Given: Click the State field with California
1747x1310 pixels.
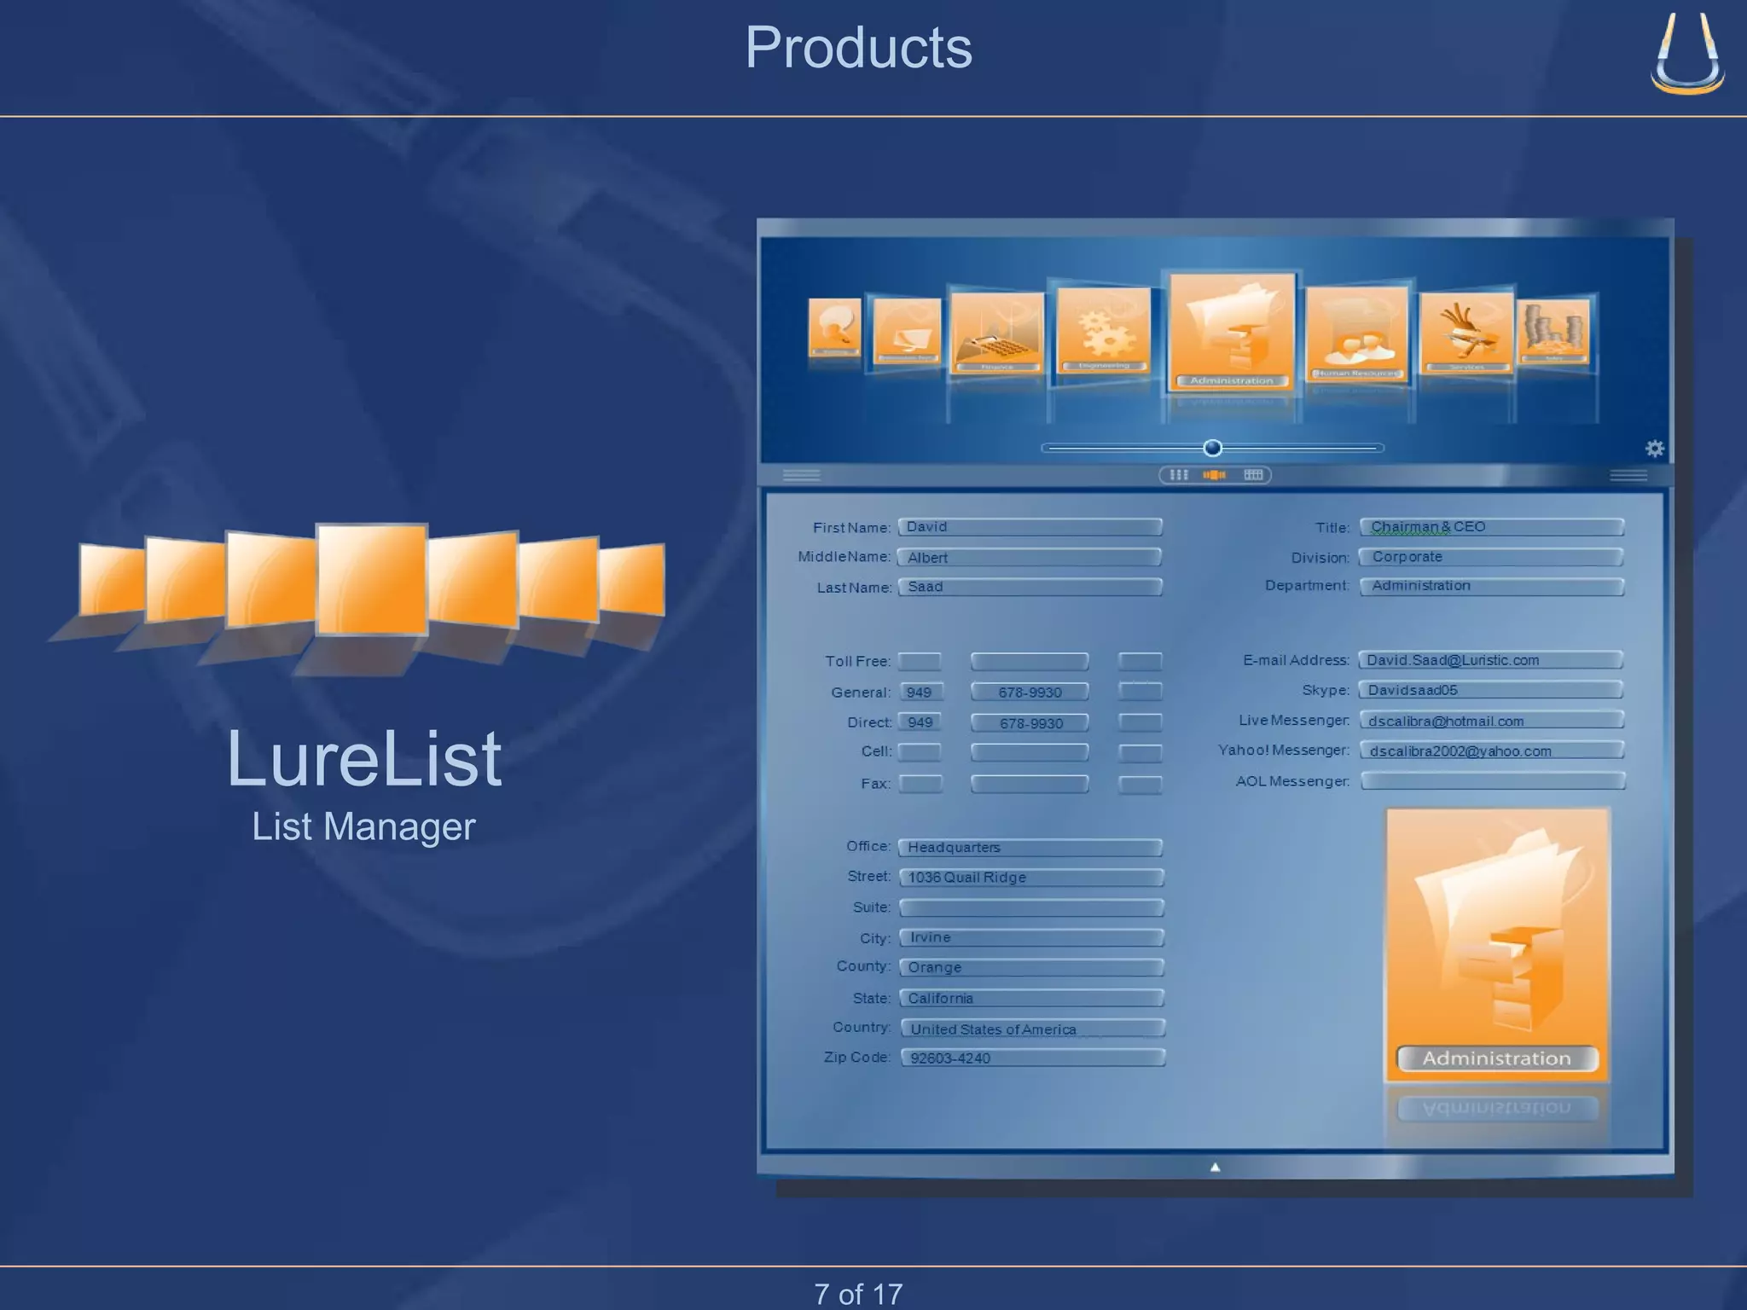Looking at the screenshot, I should (1031, 998).
